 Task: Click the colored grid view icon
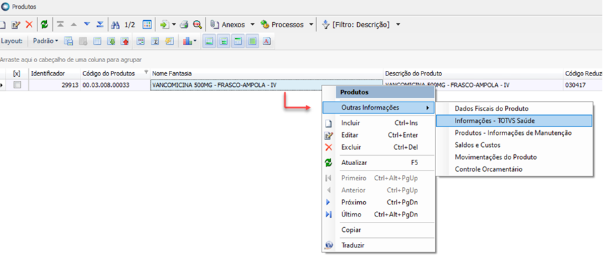[x=147, y=25]
